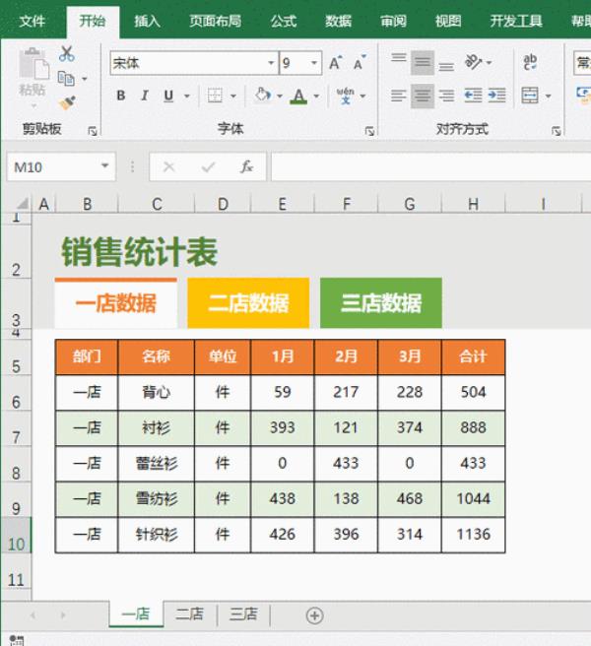The width and height of the screenshot is (591, 646).
Task: Align text right
Action: (446, 96)
